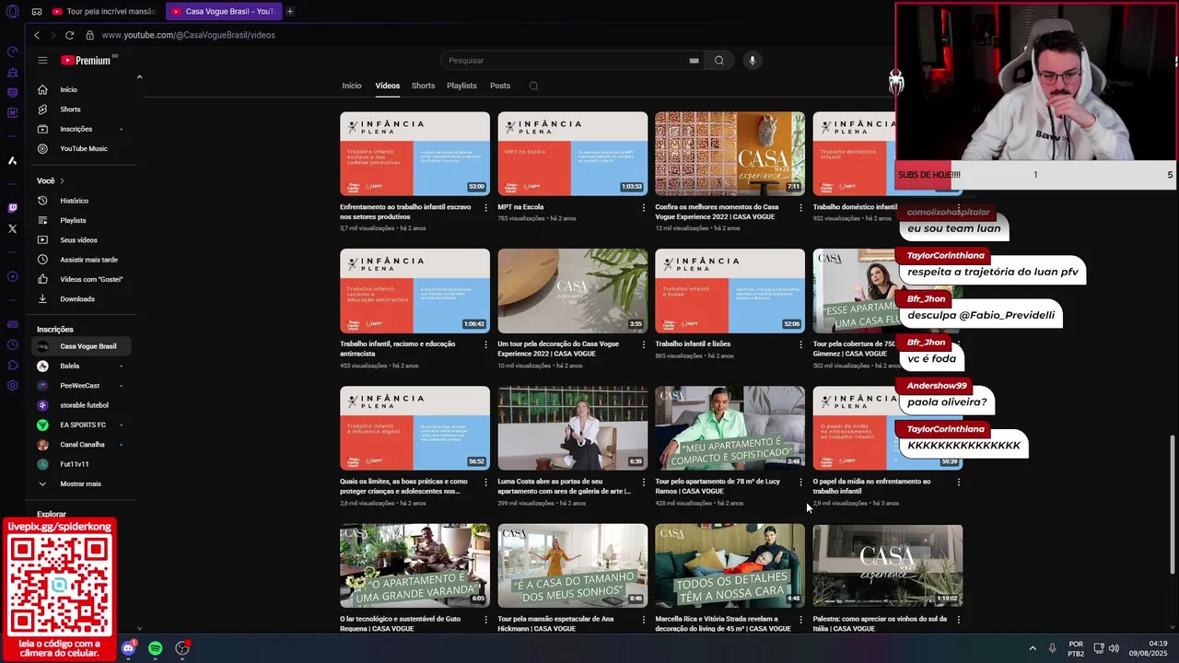Play 'MPT na Escola' video thumbnail

pos(572,154)
